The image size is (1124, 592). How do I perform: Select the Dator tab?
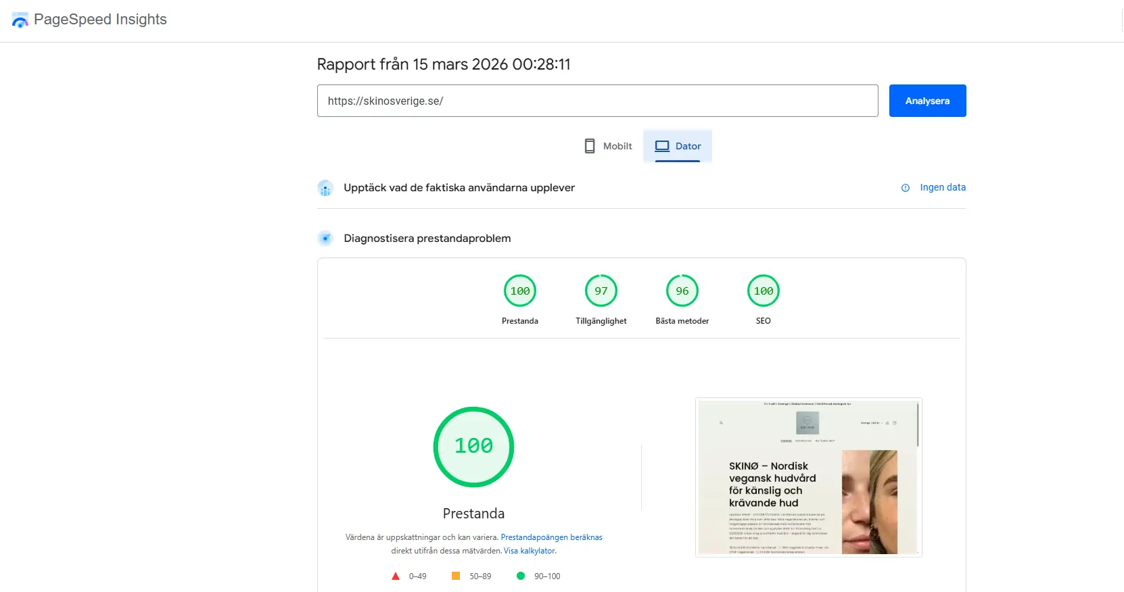[678, 146]
